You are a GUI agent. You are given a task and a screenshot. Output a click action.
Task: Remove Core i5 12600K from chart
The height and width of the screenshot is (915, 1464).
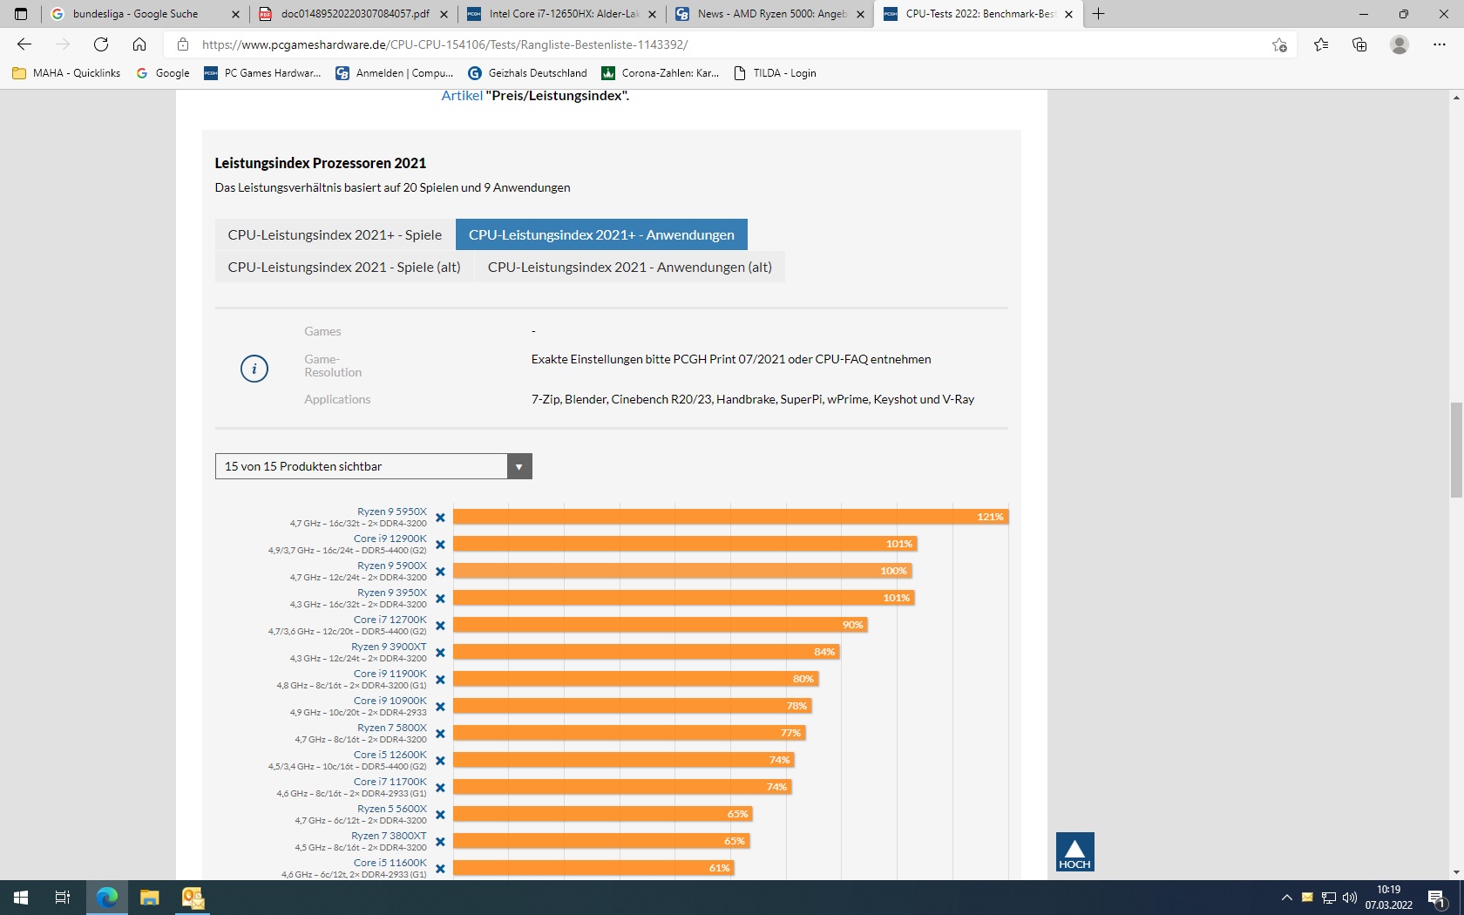440,761
